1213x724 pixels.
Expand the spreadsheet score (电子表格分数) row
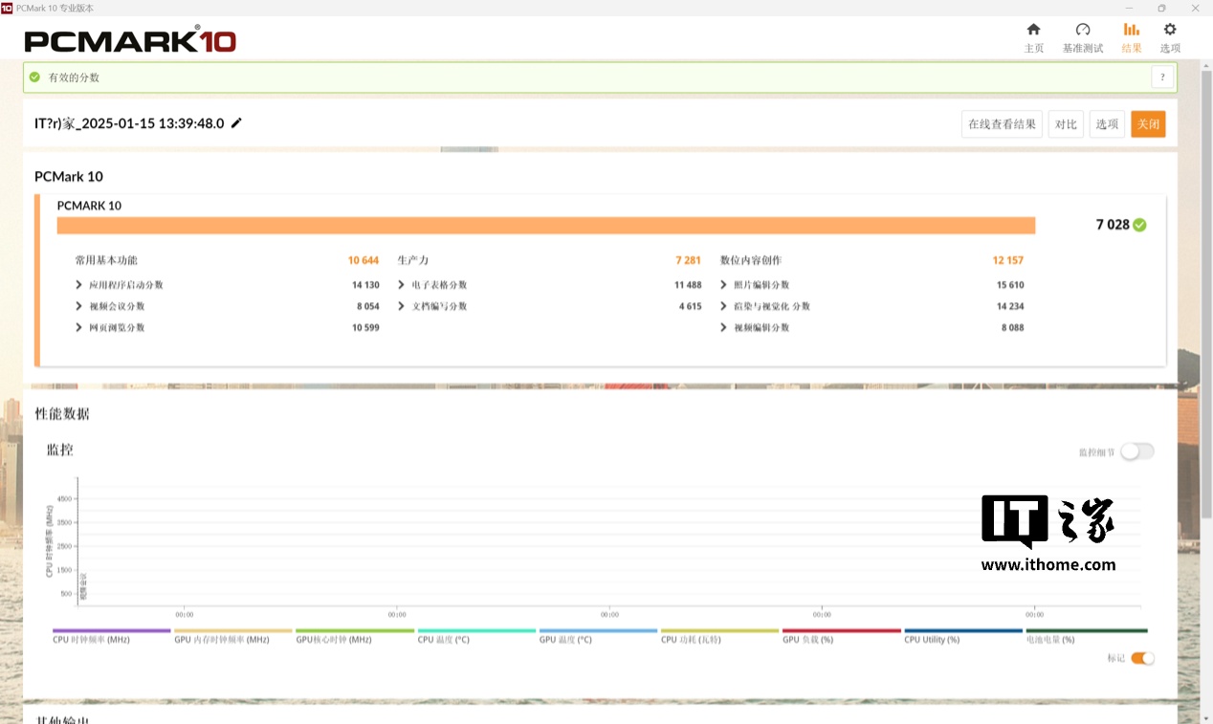click(x=402, y=285)
